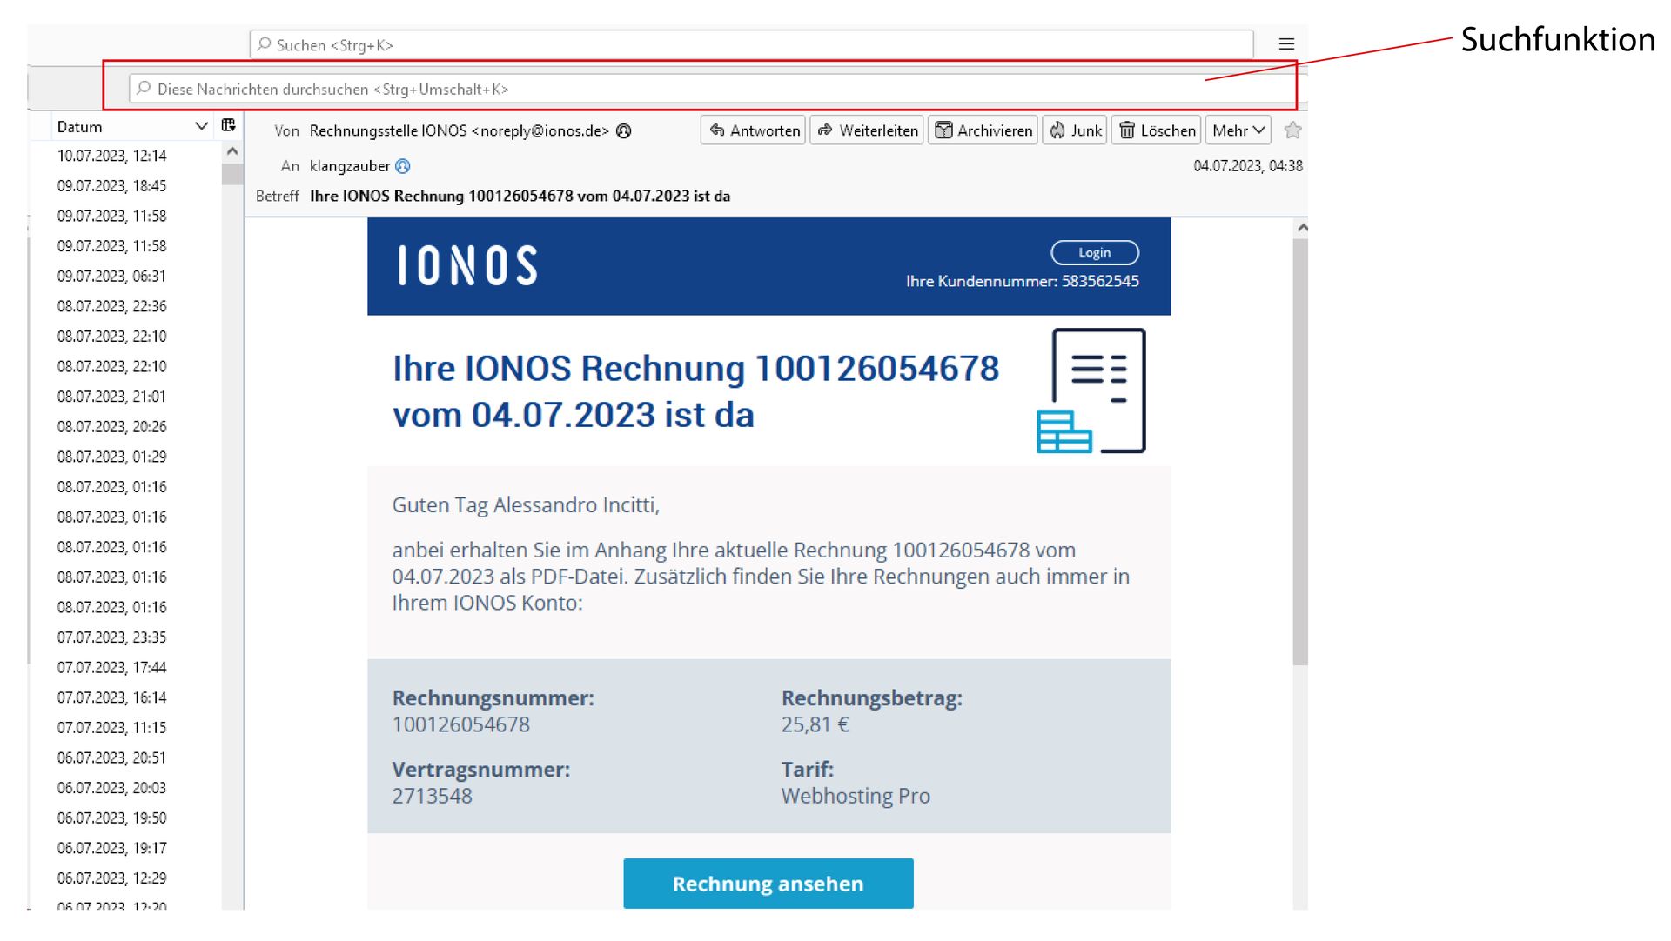Select the message dated 08.07.2023, 01:29

[112, 457]
